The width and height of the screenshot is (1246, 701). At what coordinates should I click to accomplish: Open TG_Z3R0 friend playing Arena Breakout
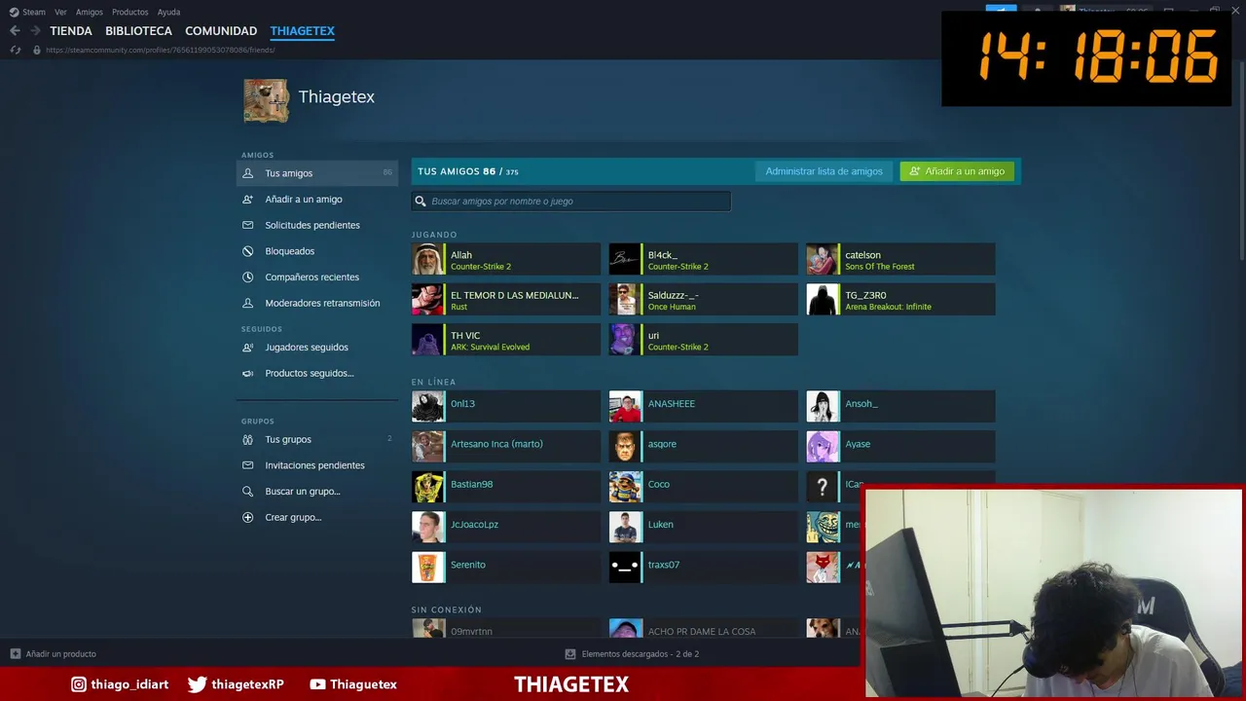point(900,300)
